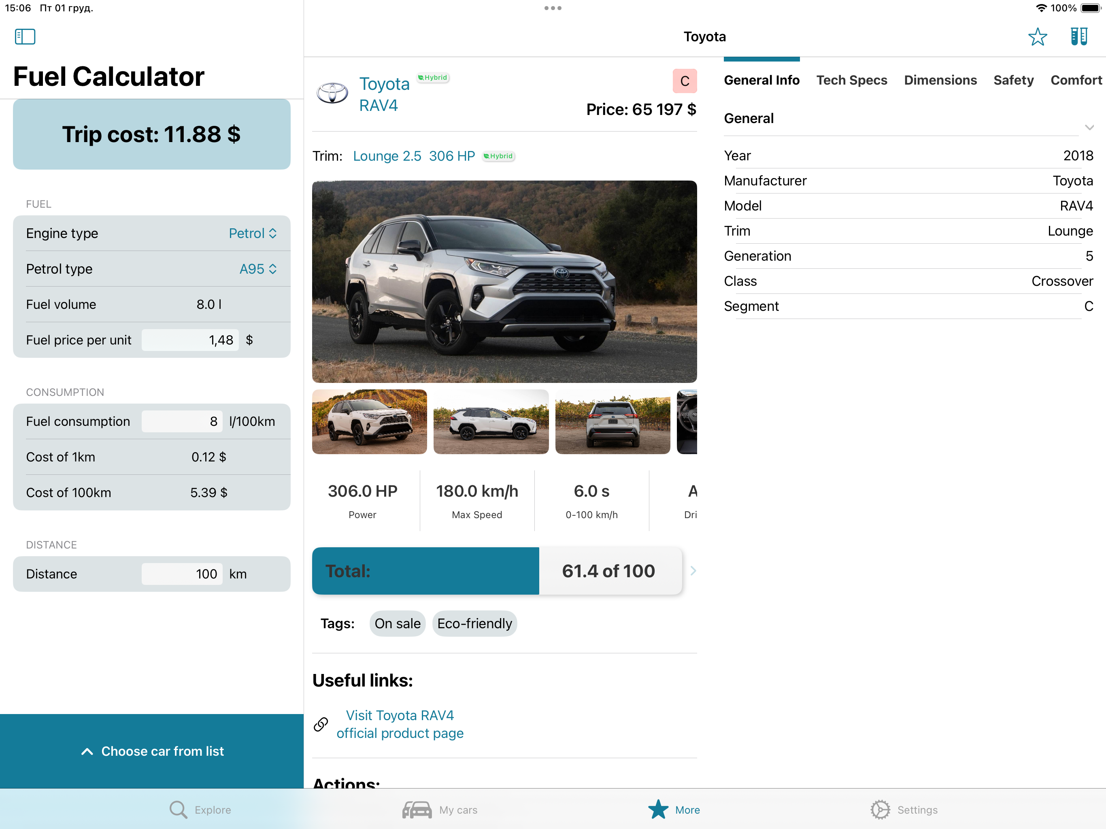Tap the Year 2018 row
The height and width of the screenshot is (829, 1106).
[908, 155]
